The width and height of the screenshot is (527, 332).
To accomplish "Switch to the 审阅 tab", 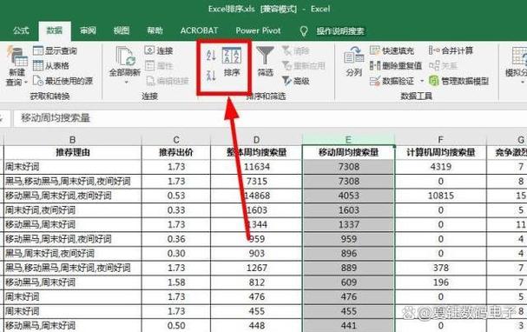I will click(x=88, y=30).
